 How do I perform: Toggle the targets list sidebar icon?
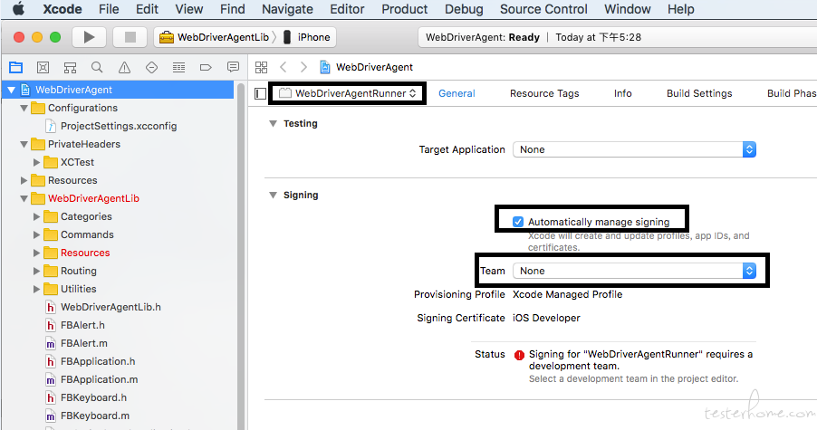tap(261, 93)
